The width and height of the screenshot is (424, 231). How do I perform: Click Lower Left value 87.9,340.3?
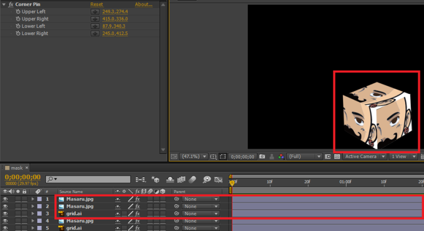point(114,26)
